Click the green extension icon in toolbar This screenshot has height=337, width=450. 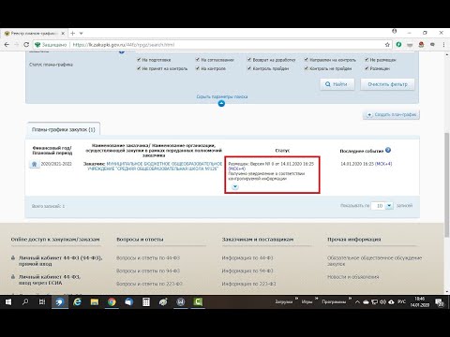pyautogui.click(x=398, y=45)
